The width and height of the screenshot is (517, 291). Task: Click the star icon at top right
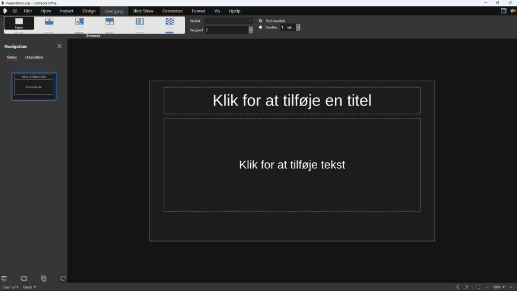point(512,11)
